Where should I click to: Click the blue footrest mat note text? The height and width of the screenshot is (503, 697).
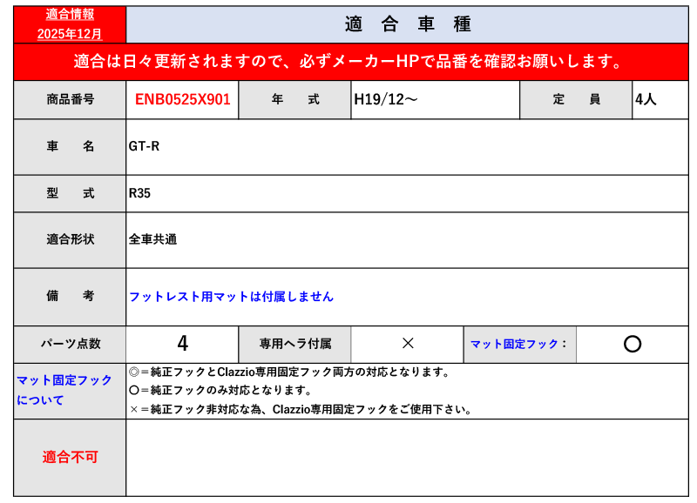point(231,297)
